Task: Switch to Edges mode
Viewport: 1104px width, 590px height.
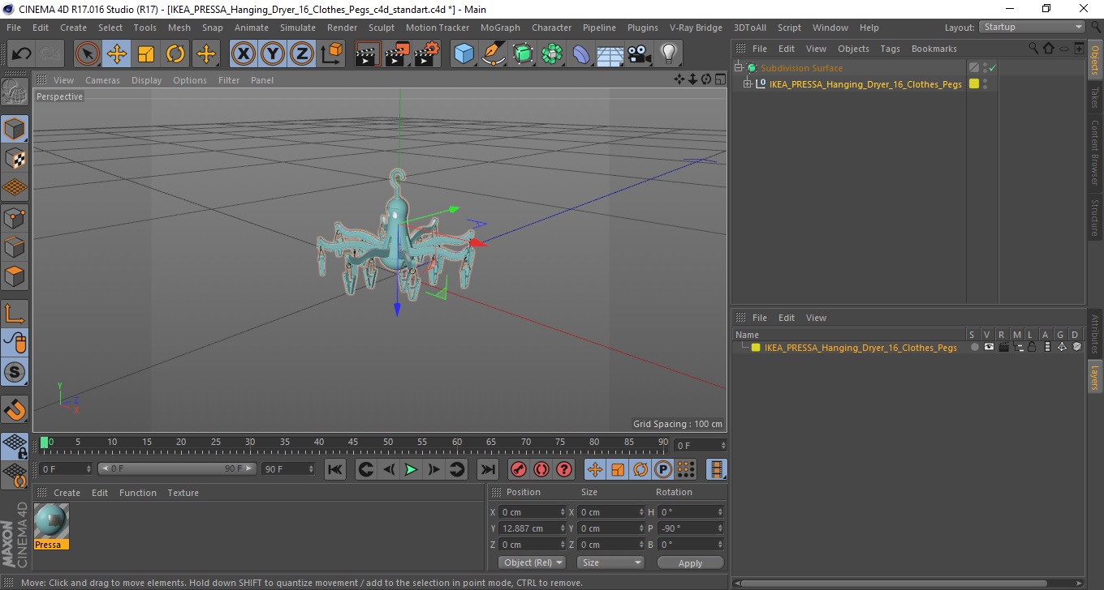Action: tap(15, 246)
